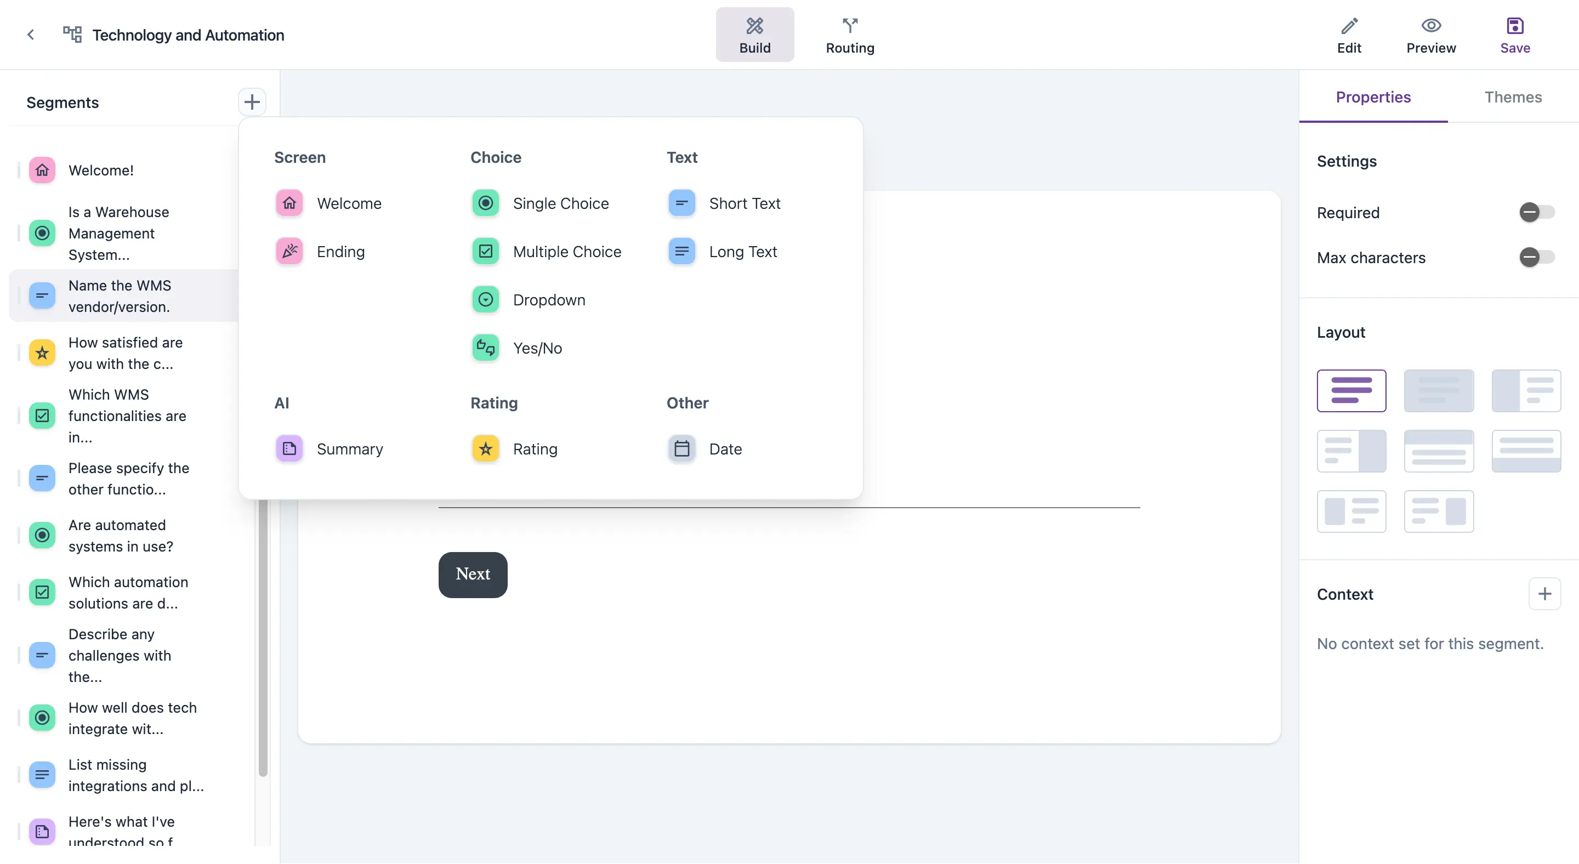The height and width of the screenshot is (864, 1579).
Task: Click the Date calendar icon in the menu
Action: (x=681, y=449)
